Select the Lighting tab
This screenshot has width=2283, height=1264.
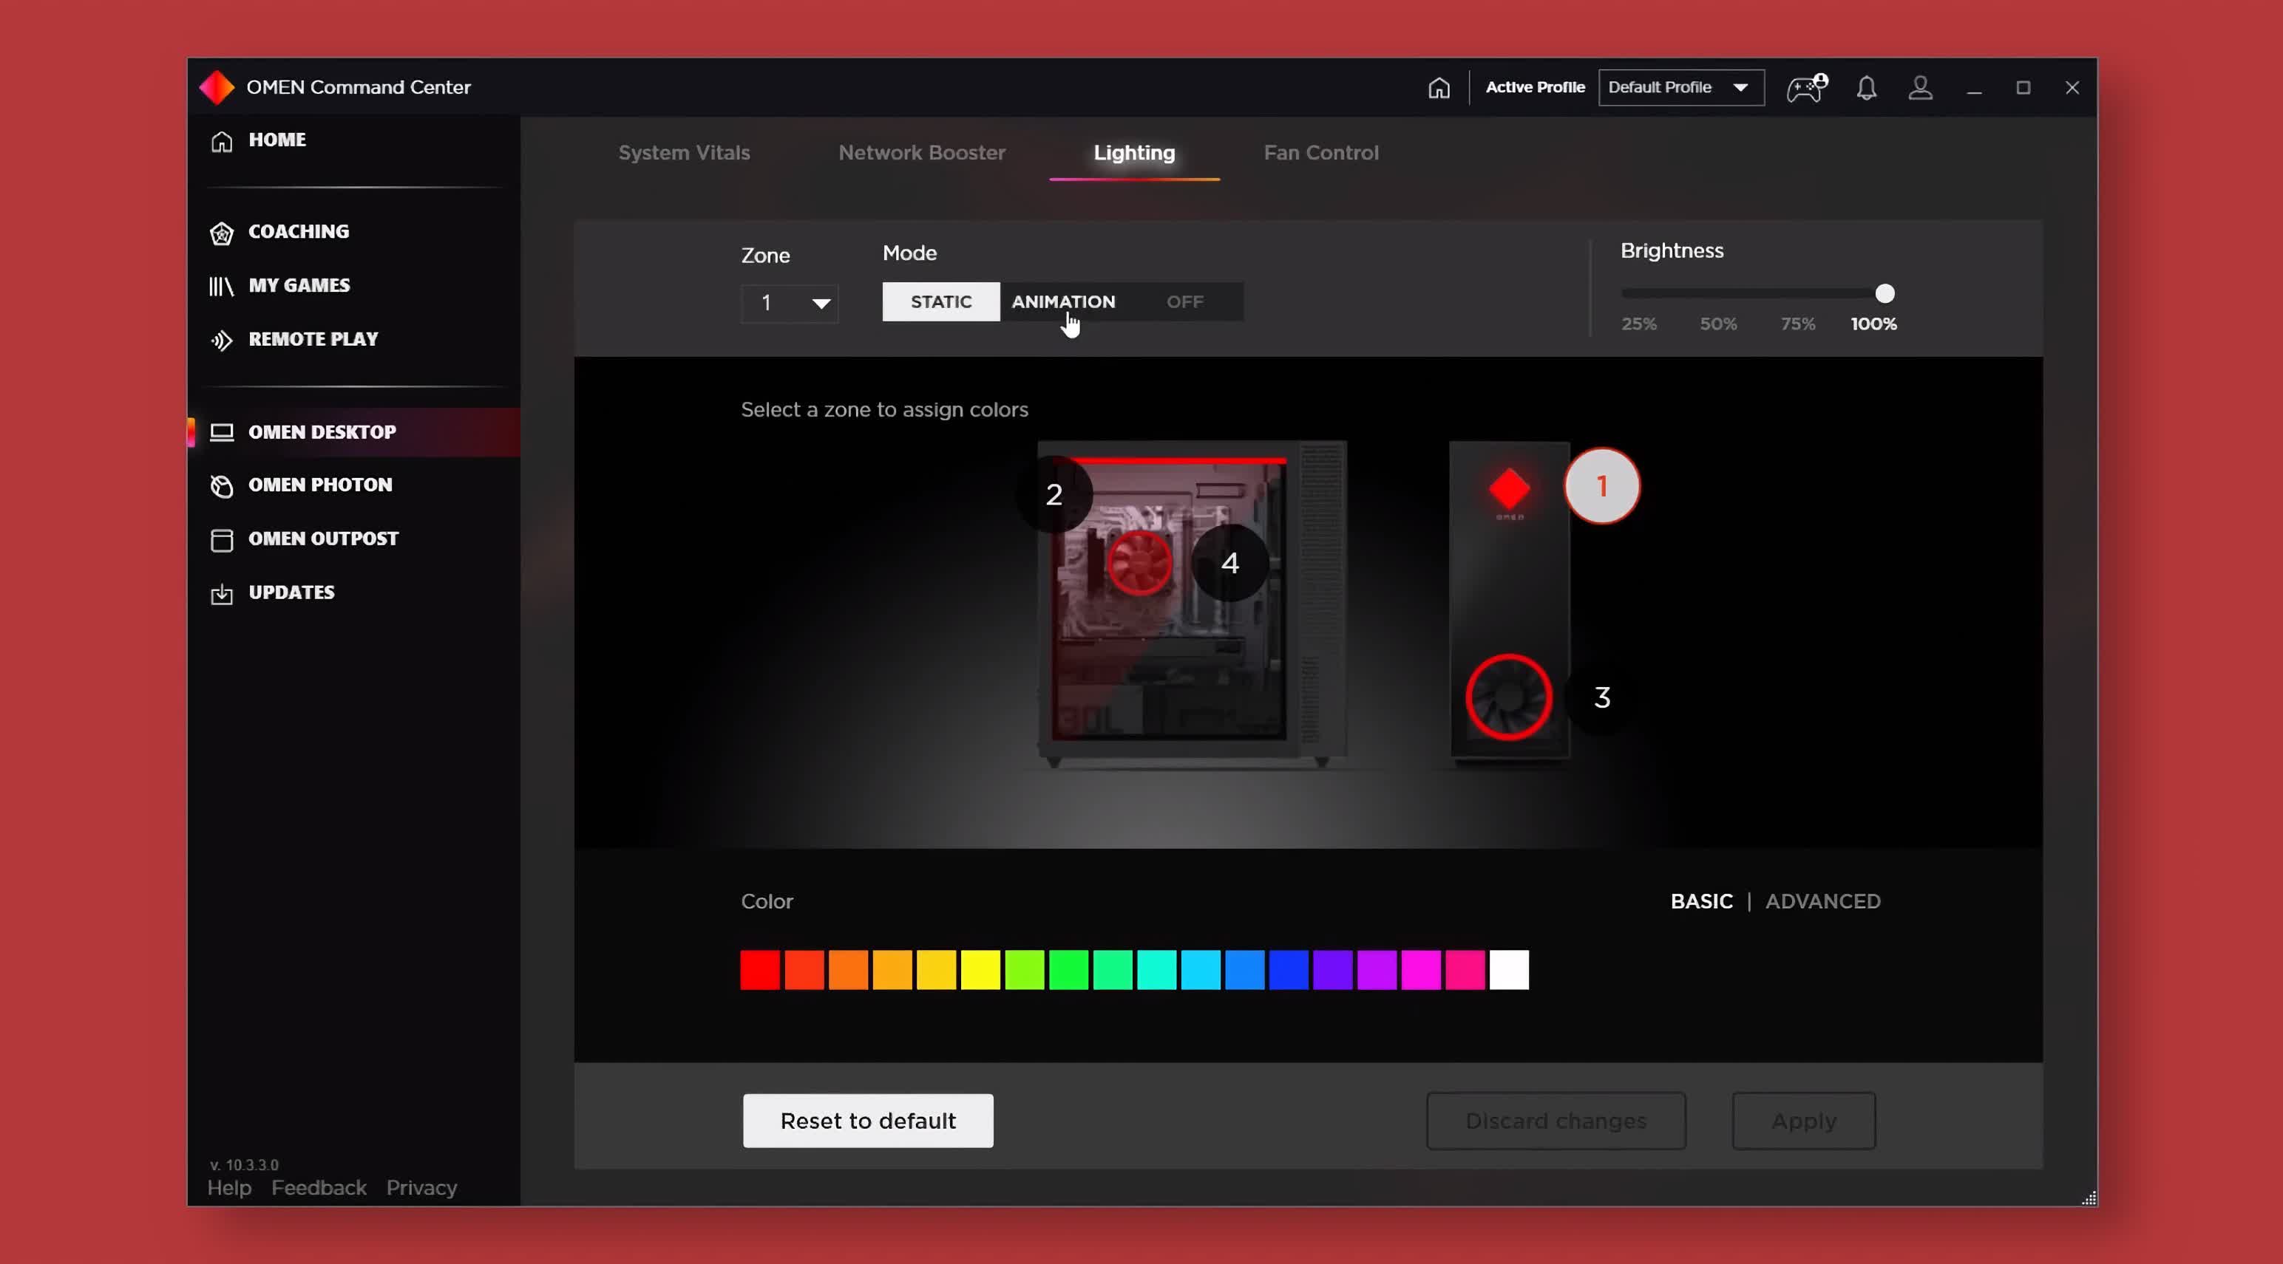tap(1133, 152)
